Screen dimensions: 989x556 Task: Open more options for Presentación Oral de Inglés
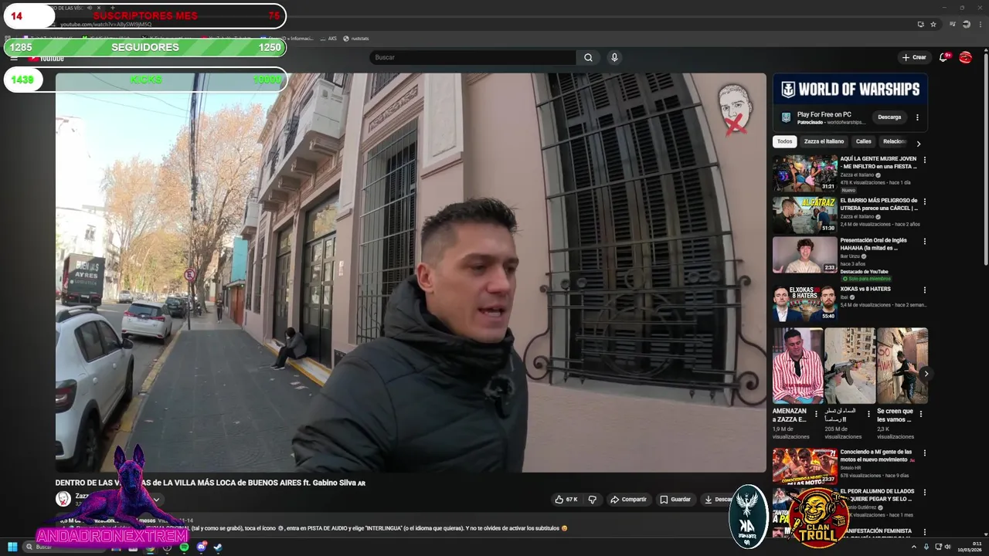tap(924, 242)
